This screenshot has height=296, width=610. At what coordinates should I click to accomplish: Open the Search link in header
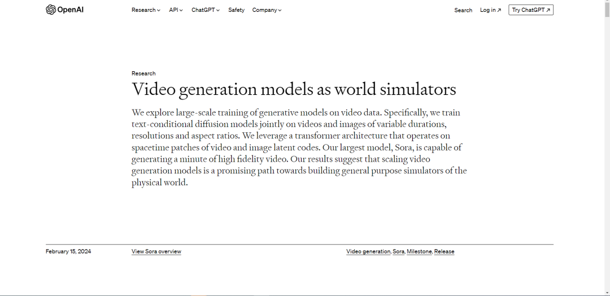[x=463, y=10]
